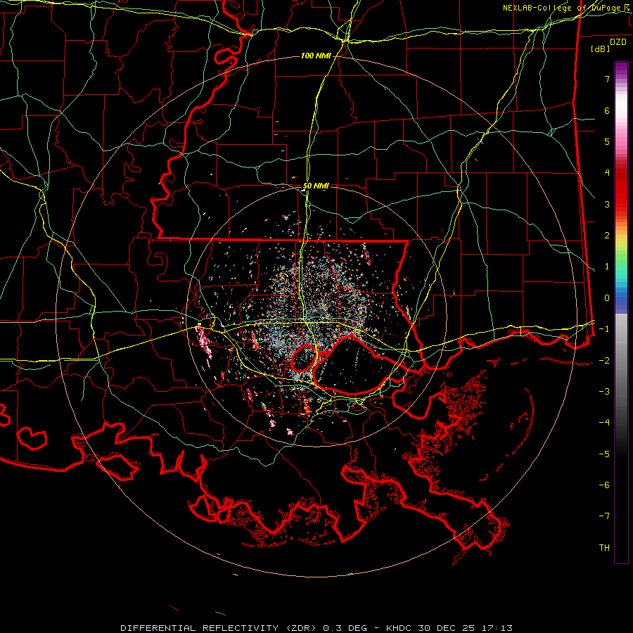The image size is (633, 633).
Task: Click the 1 value on color scale
Action: [x=607, y=267]
